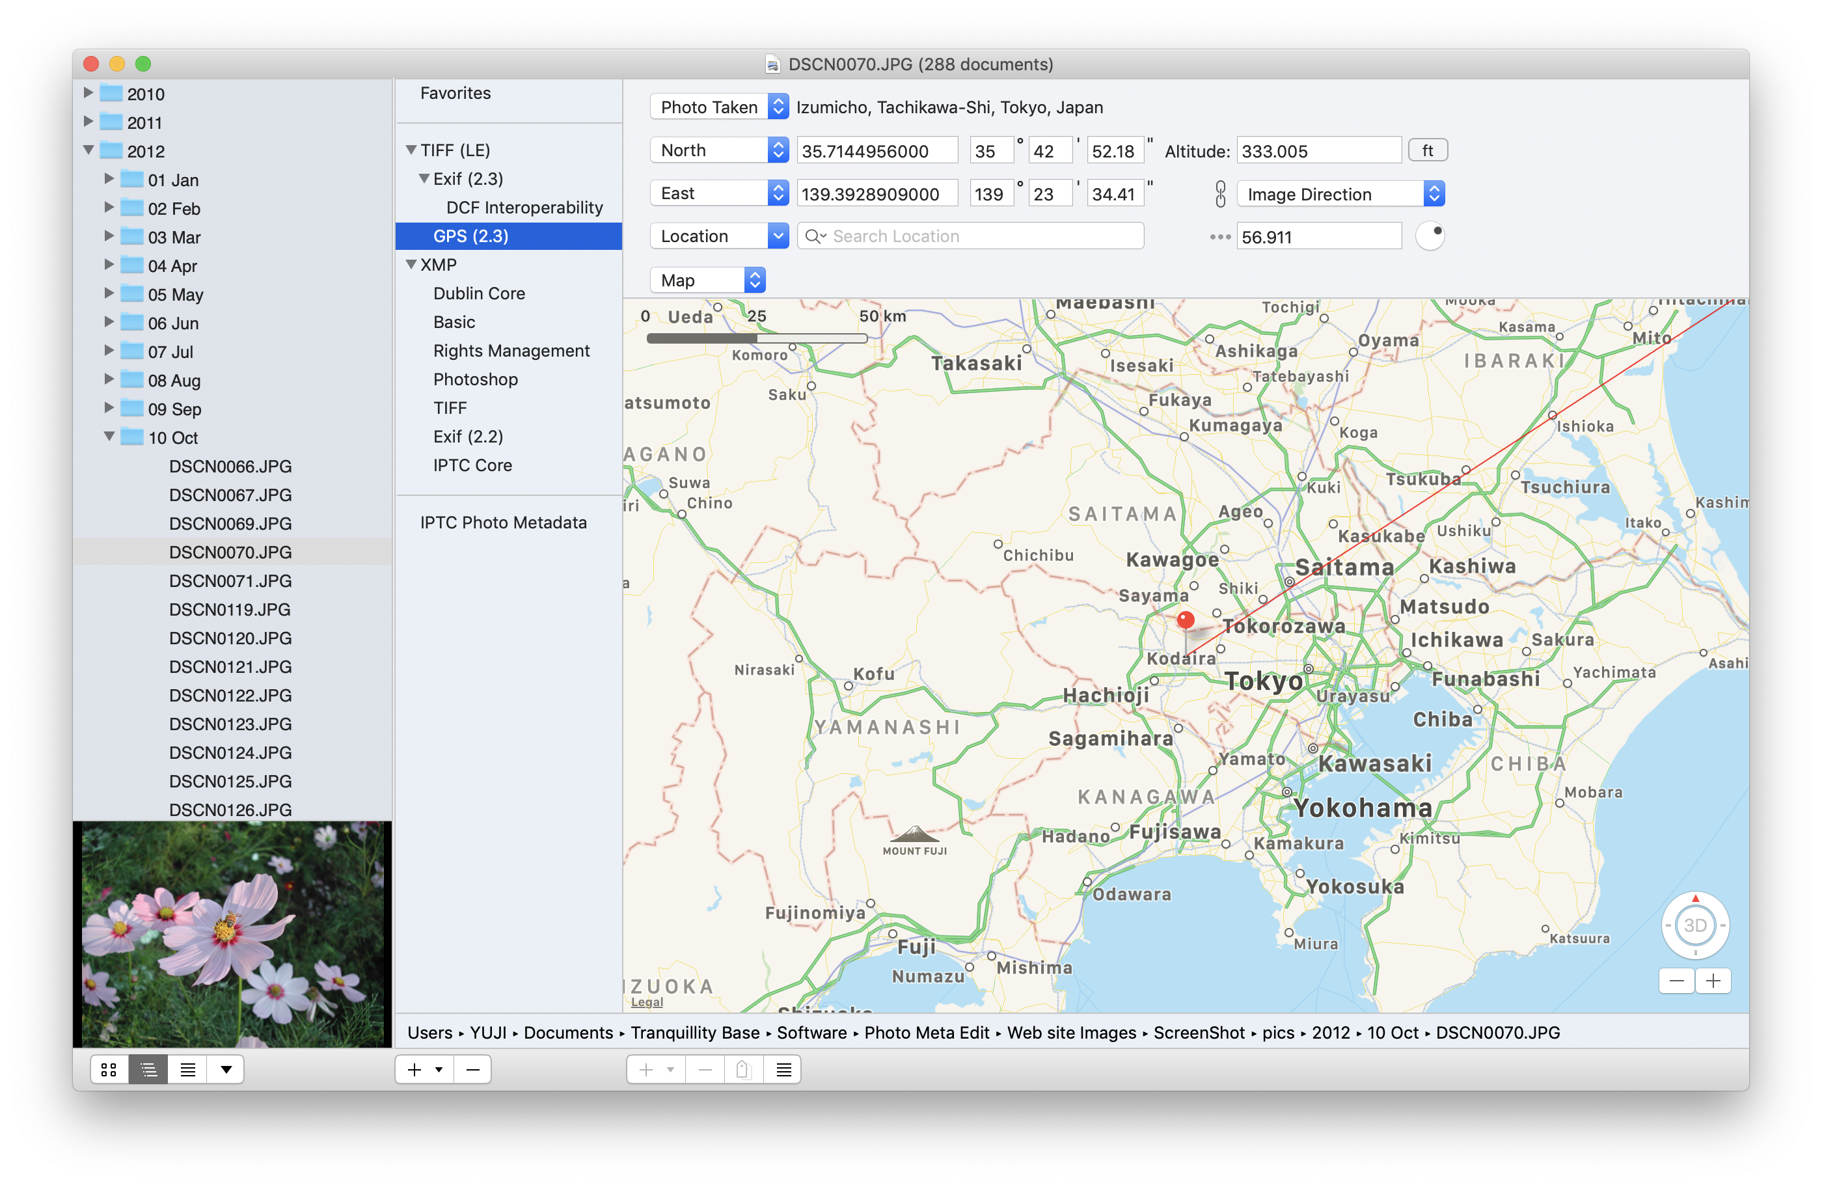Select DCF Interoperability section
This screenshot has width=1822, height=1187.
(x=524, y=207)
